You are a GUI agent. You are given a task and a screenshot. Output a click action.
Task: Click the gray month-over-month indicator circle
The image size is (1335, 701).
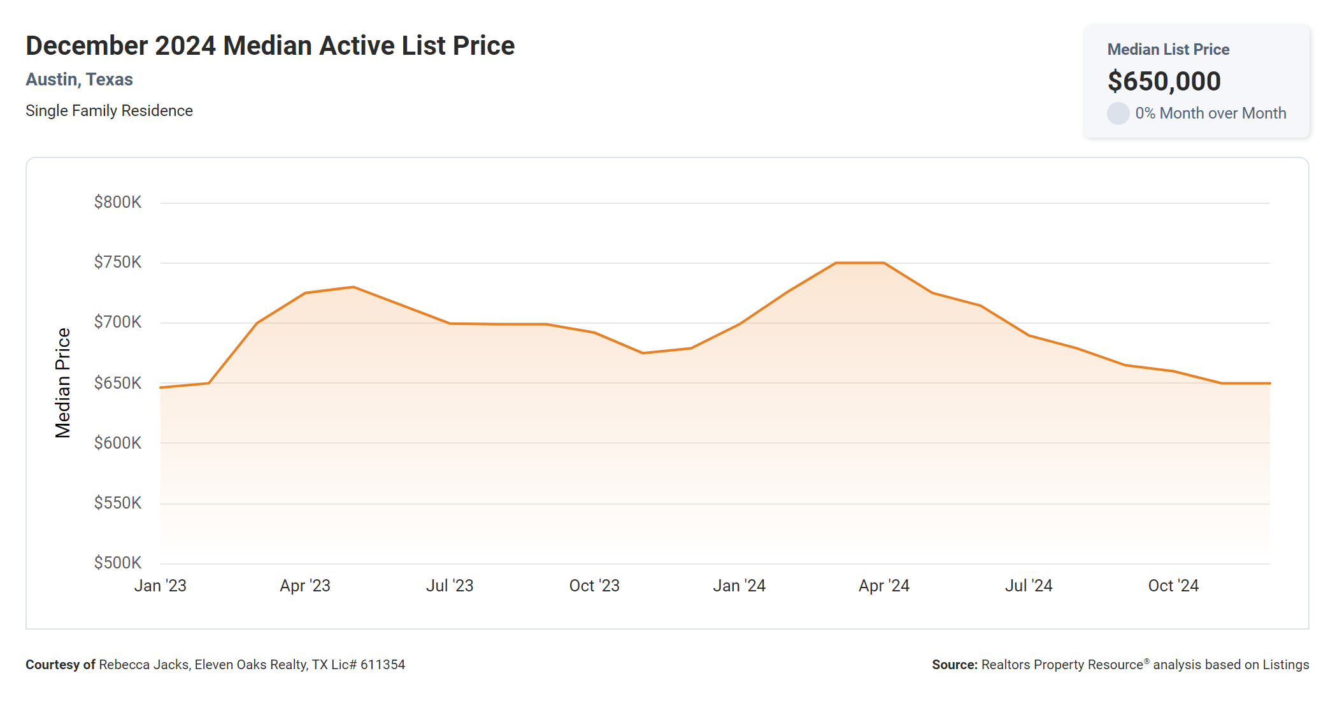pos(1118,113)
